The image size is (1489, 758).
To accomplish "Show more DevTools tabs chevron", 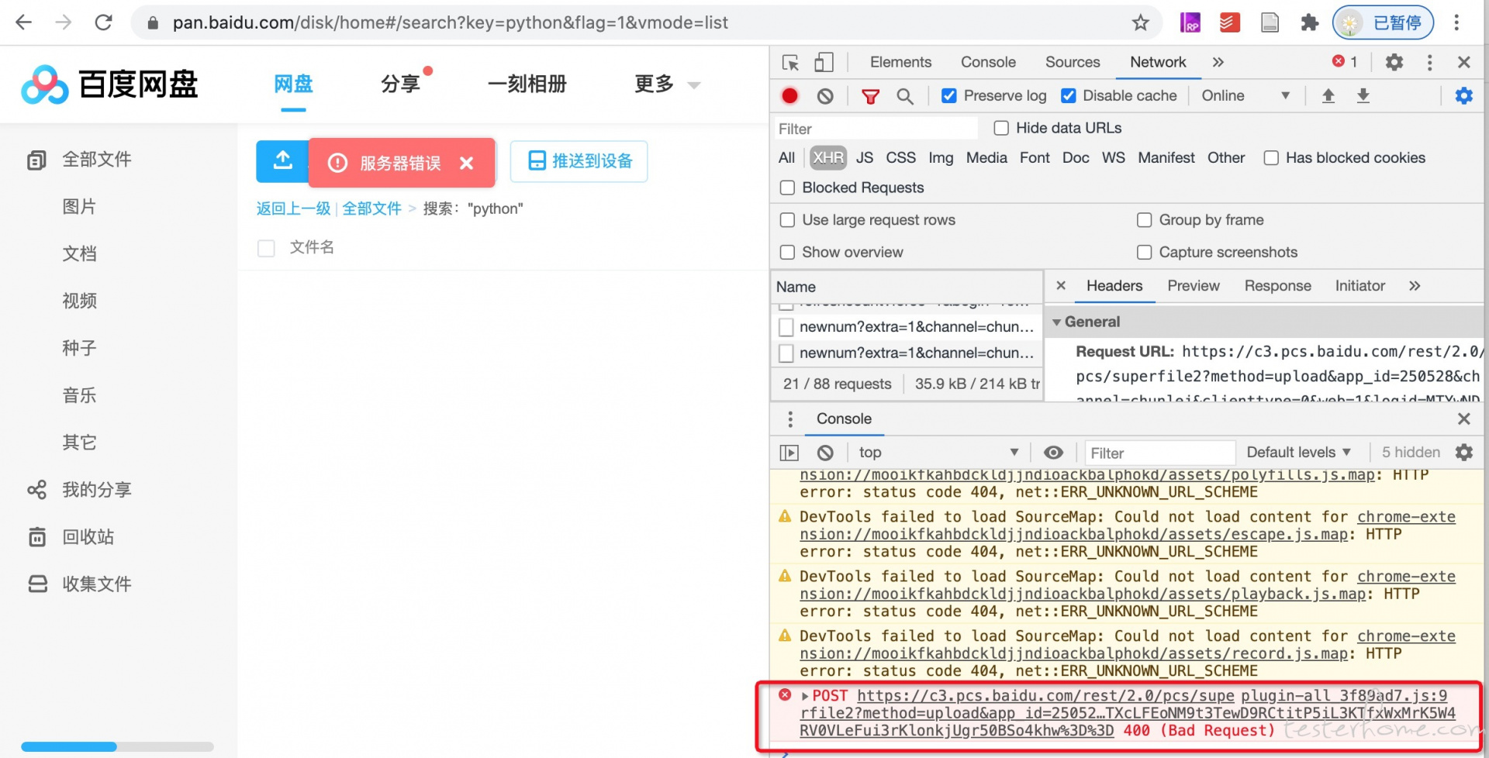I will coord(1218,62).
